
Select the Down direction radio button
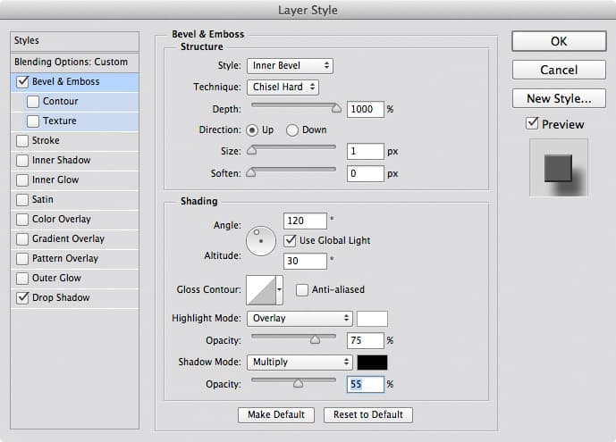(291, 130)
